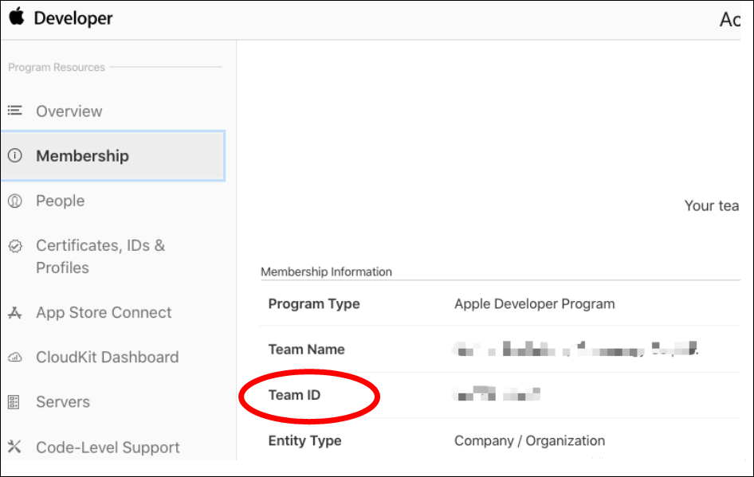Image resolution: width=754 pixels, height=477 pixels.
Task: Click the Overview list icon
Action: click(14, 111)
